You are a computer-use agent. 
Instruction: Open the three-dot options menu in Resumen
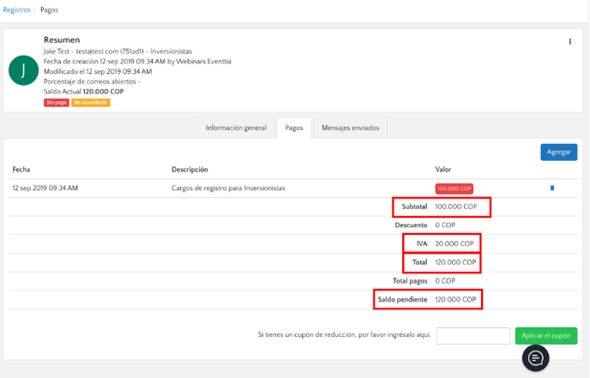(569, 42)
